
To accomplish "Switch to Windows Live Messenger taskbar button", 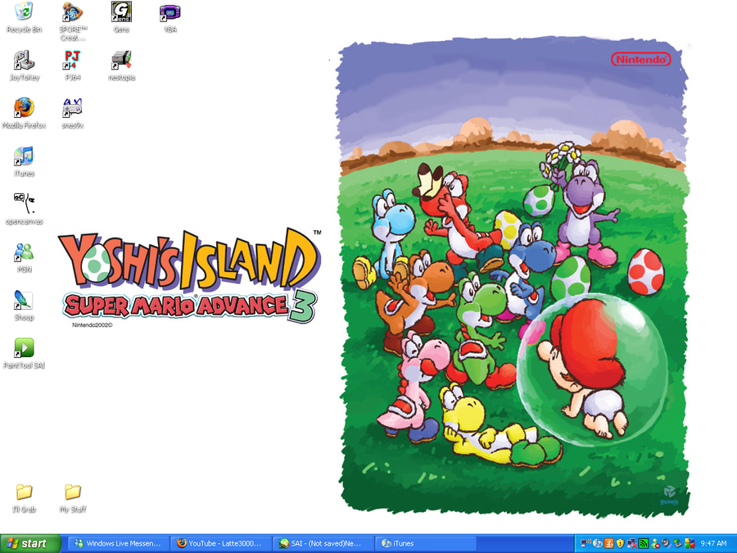I will pos(119,544).
